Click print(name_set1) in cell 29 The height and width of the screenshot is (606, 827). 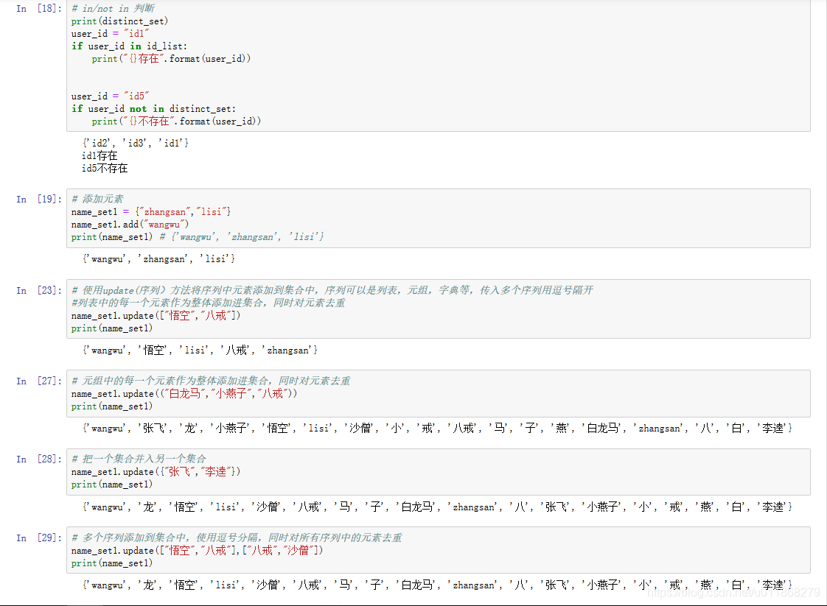(112, 563)
